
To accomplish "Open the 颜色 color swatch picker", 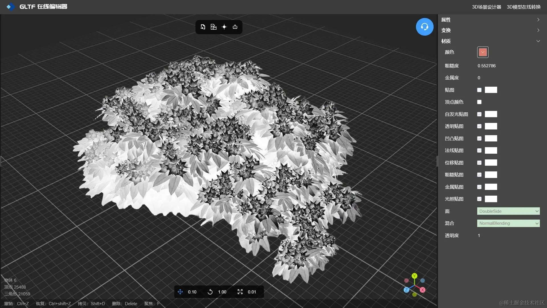I will click(x=483, y=52).
